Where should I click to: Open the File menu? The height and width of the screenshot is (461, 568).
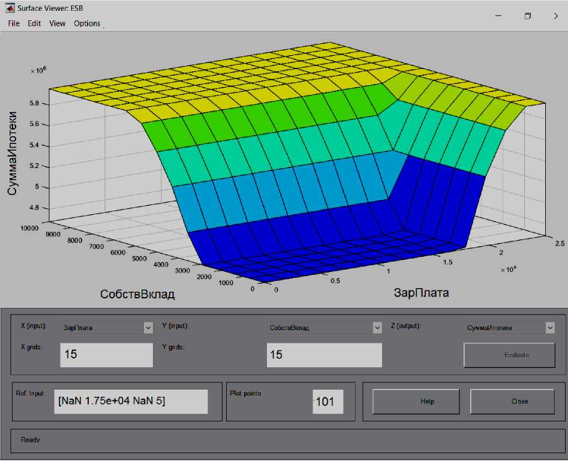pos(13,23)
